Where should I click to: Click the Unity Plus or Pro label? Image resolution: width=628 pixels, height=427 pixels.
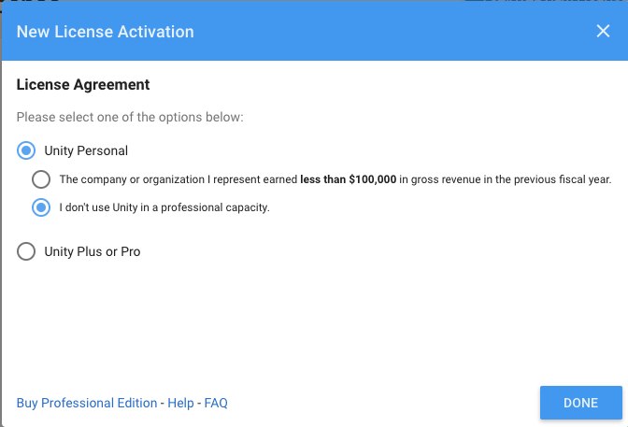point(93,251)
